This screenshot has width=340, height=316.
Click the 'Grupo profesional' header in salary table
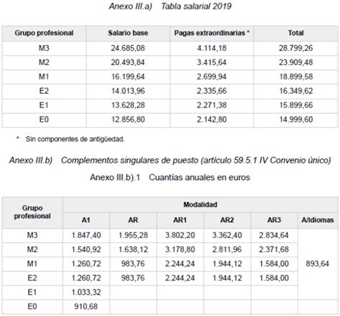[44, 33]
